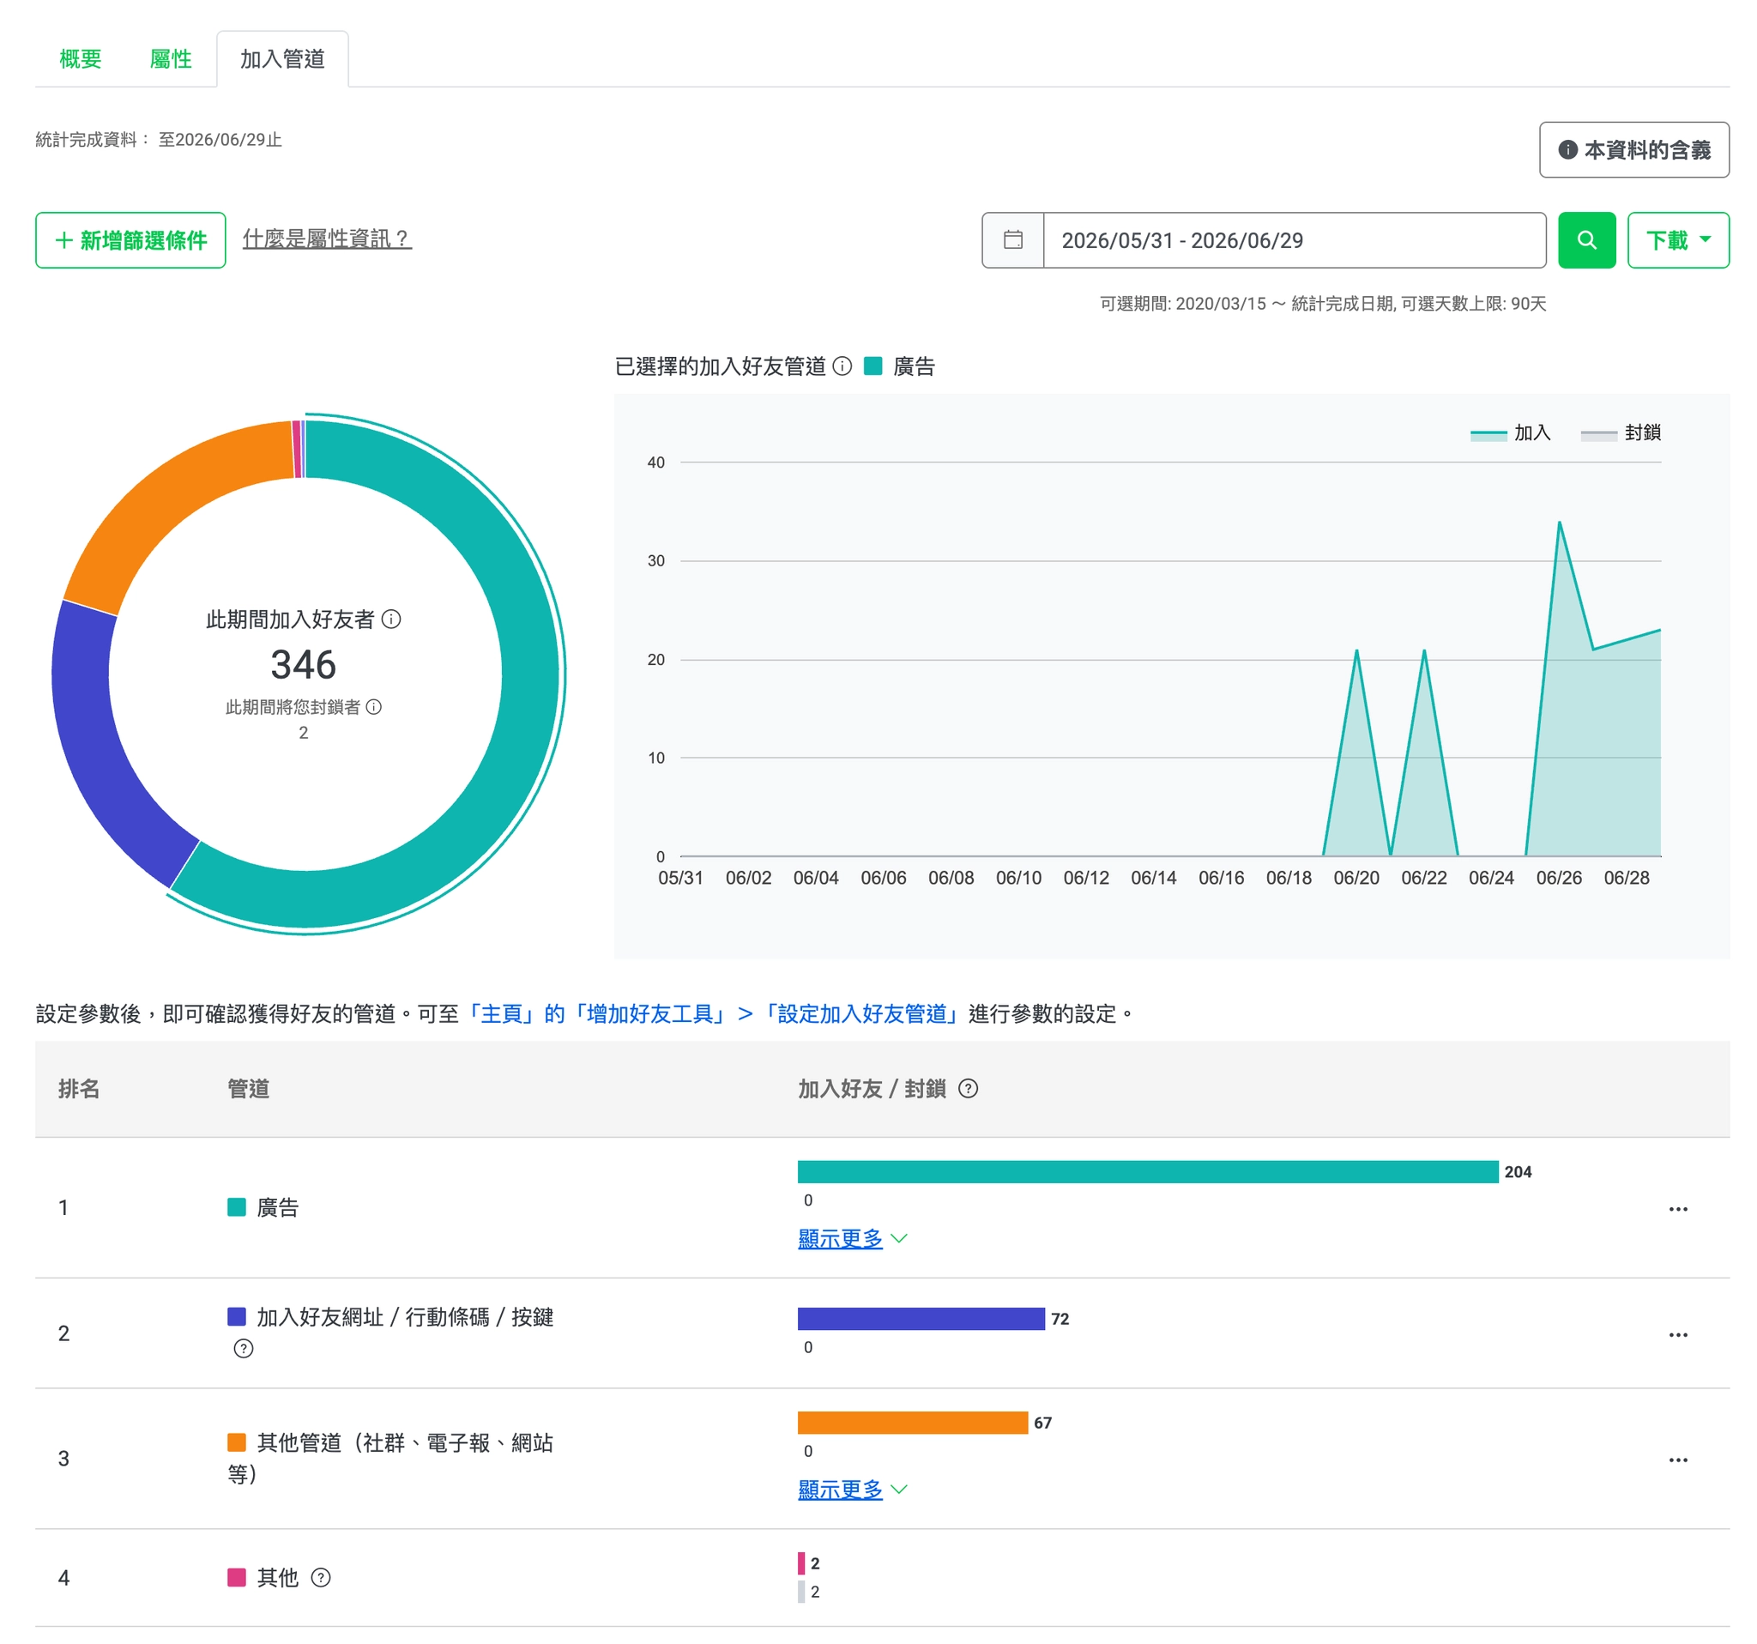Click the 本資料的含義 info button
This screenshot has height=1644, width=1757.
pos(1633,150)
